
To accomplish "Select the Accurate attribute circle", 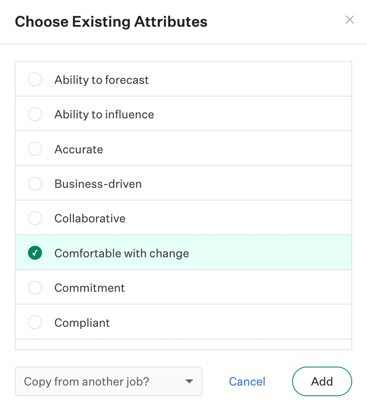I will coord(35,149).
